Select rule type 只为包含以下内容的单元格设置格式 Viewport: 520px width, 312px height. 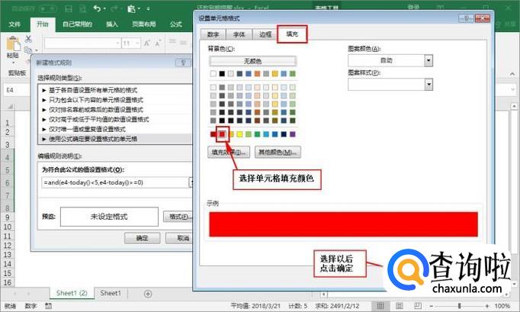coord(96,100)
